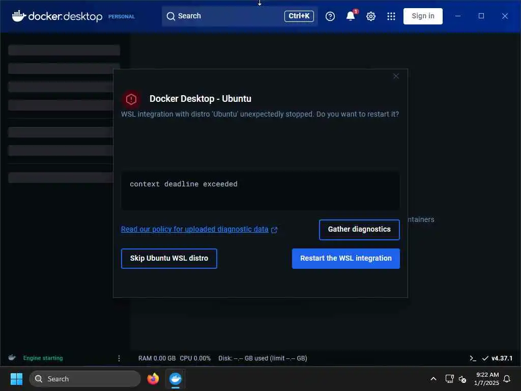Select the 'context deadline exceeded' error text

[183, 184]
